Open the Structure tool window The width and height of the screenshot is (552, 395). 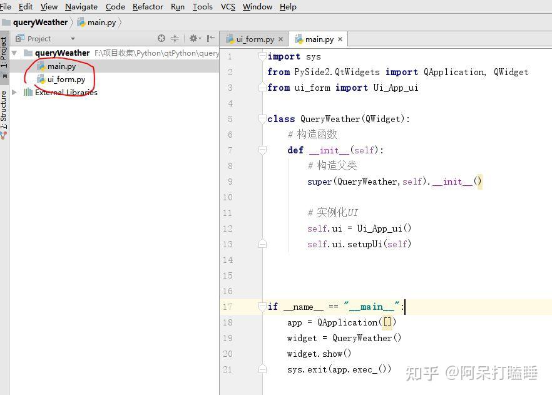point(5,110)
